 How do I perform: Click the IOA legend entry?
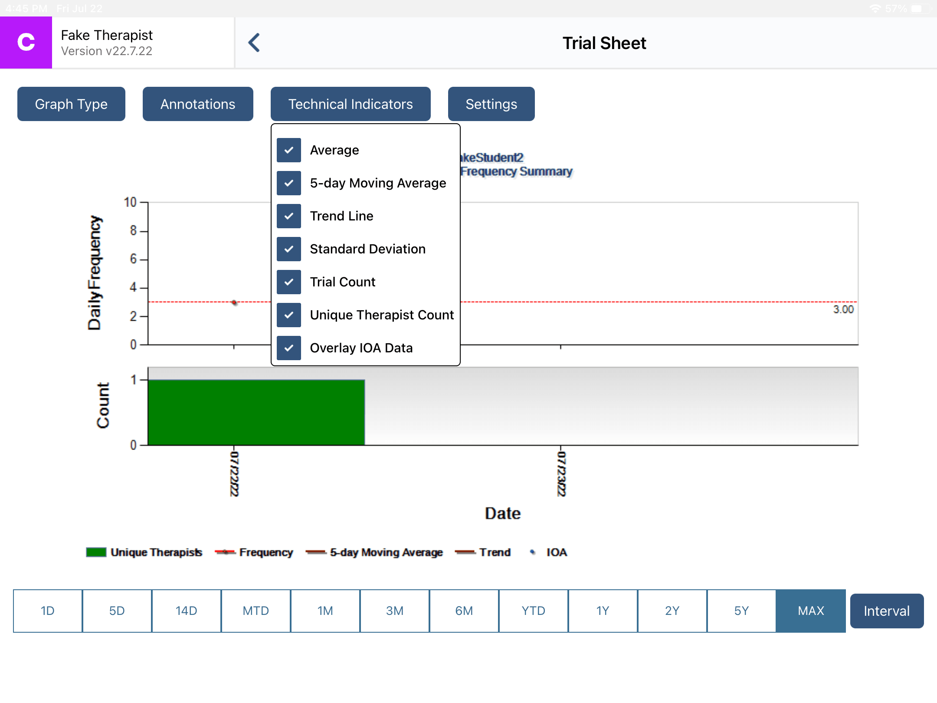tap(548, 552)
